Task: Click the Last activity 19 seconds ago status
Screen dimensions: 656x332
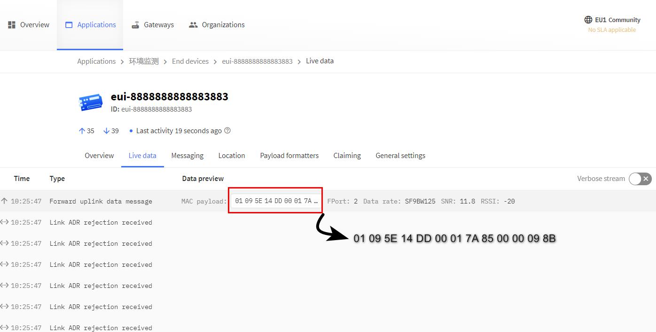Action: pyautogui.click(x=179, y=131)
